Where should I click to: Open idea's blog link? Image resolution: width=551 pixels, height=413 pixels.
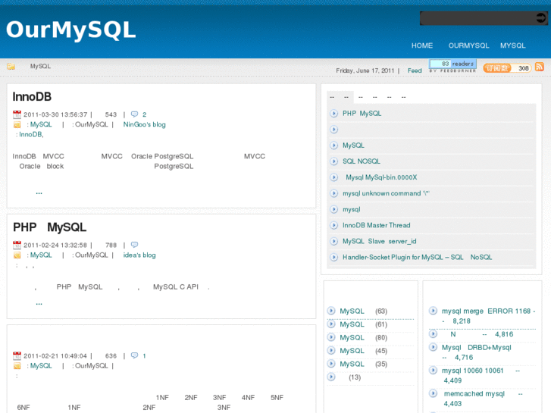139,255
